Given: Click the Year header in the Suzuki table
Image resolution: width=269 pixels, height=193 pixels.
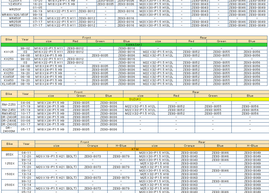Looking at the screenshot, I should click(x=26, y=94).
